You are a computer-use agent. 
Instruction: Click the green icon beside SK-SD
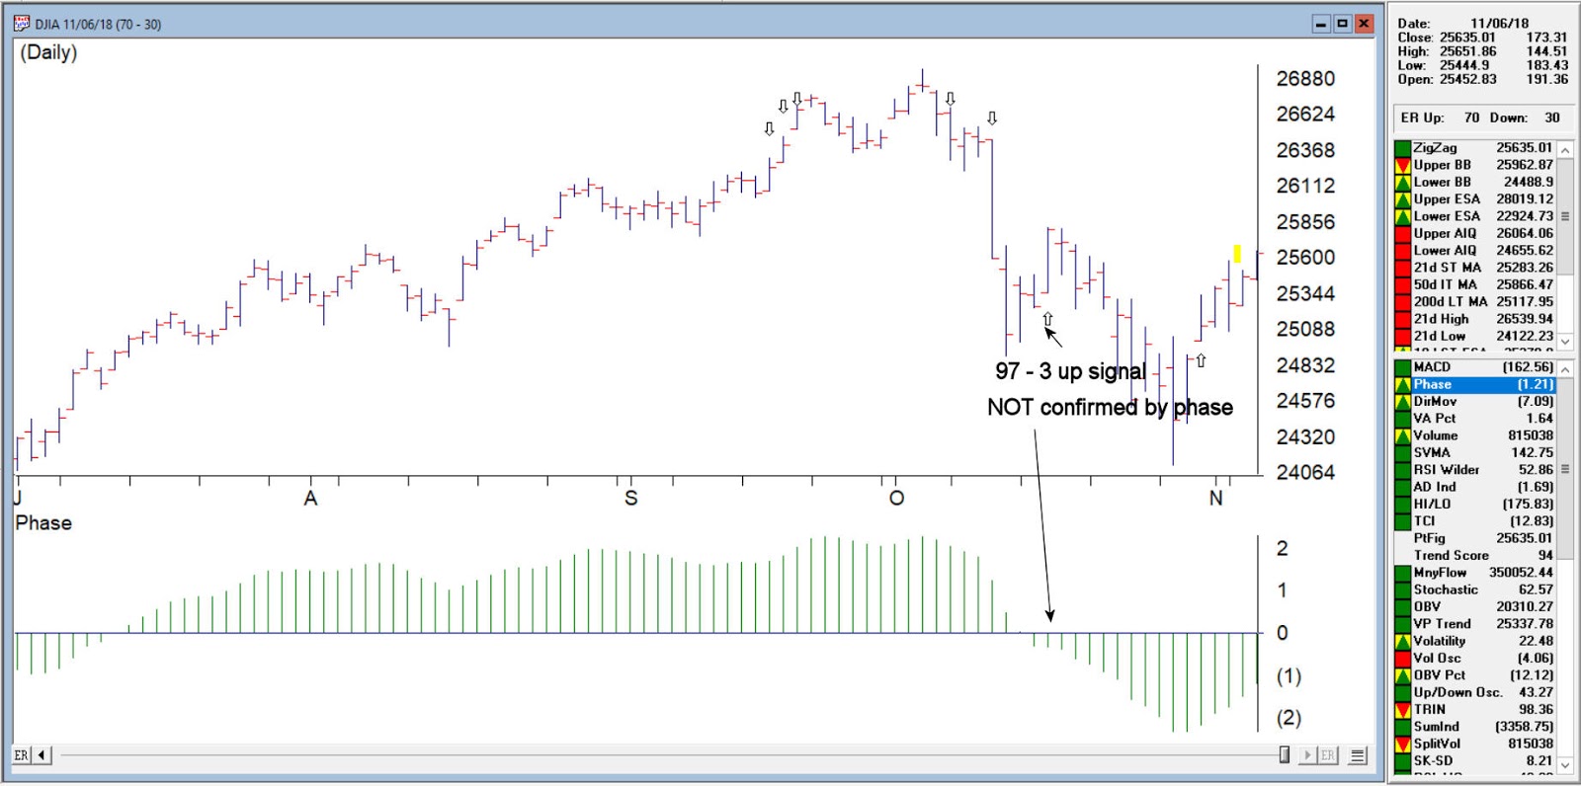tap(1402, 760)
